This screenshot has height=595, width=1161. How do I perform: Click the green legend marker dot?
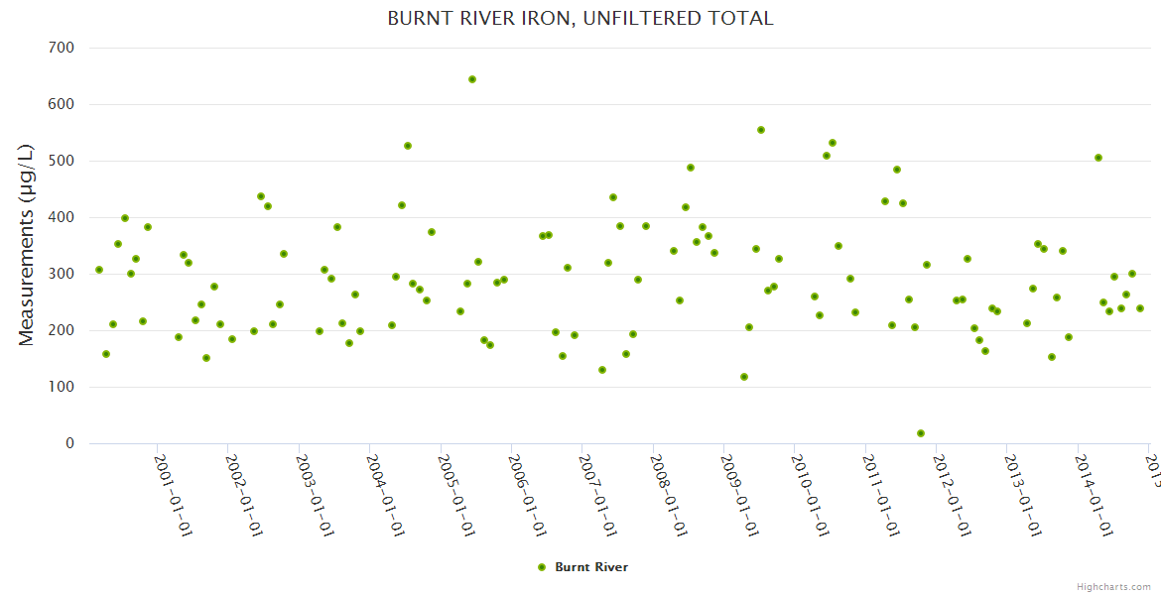542,567
